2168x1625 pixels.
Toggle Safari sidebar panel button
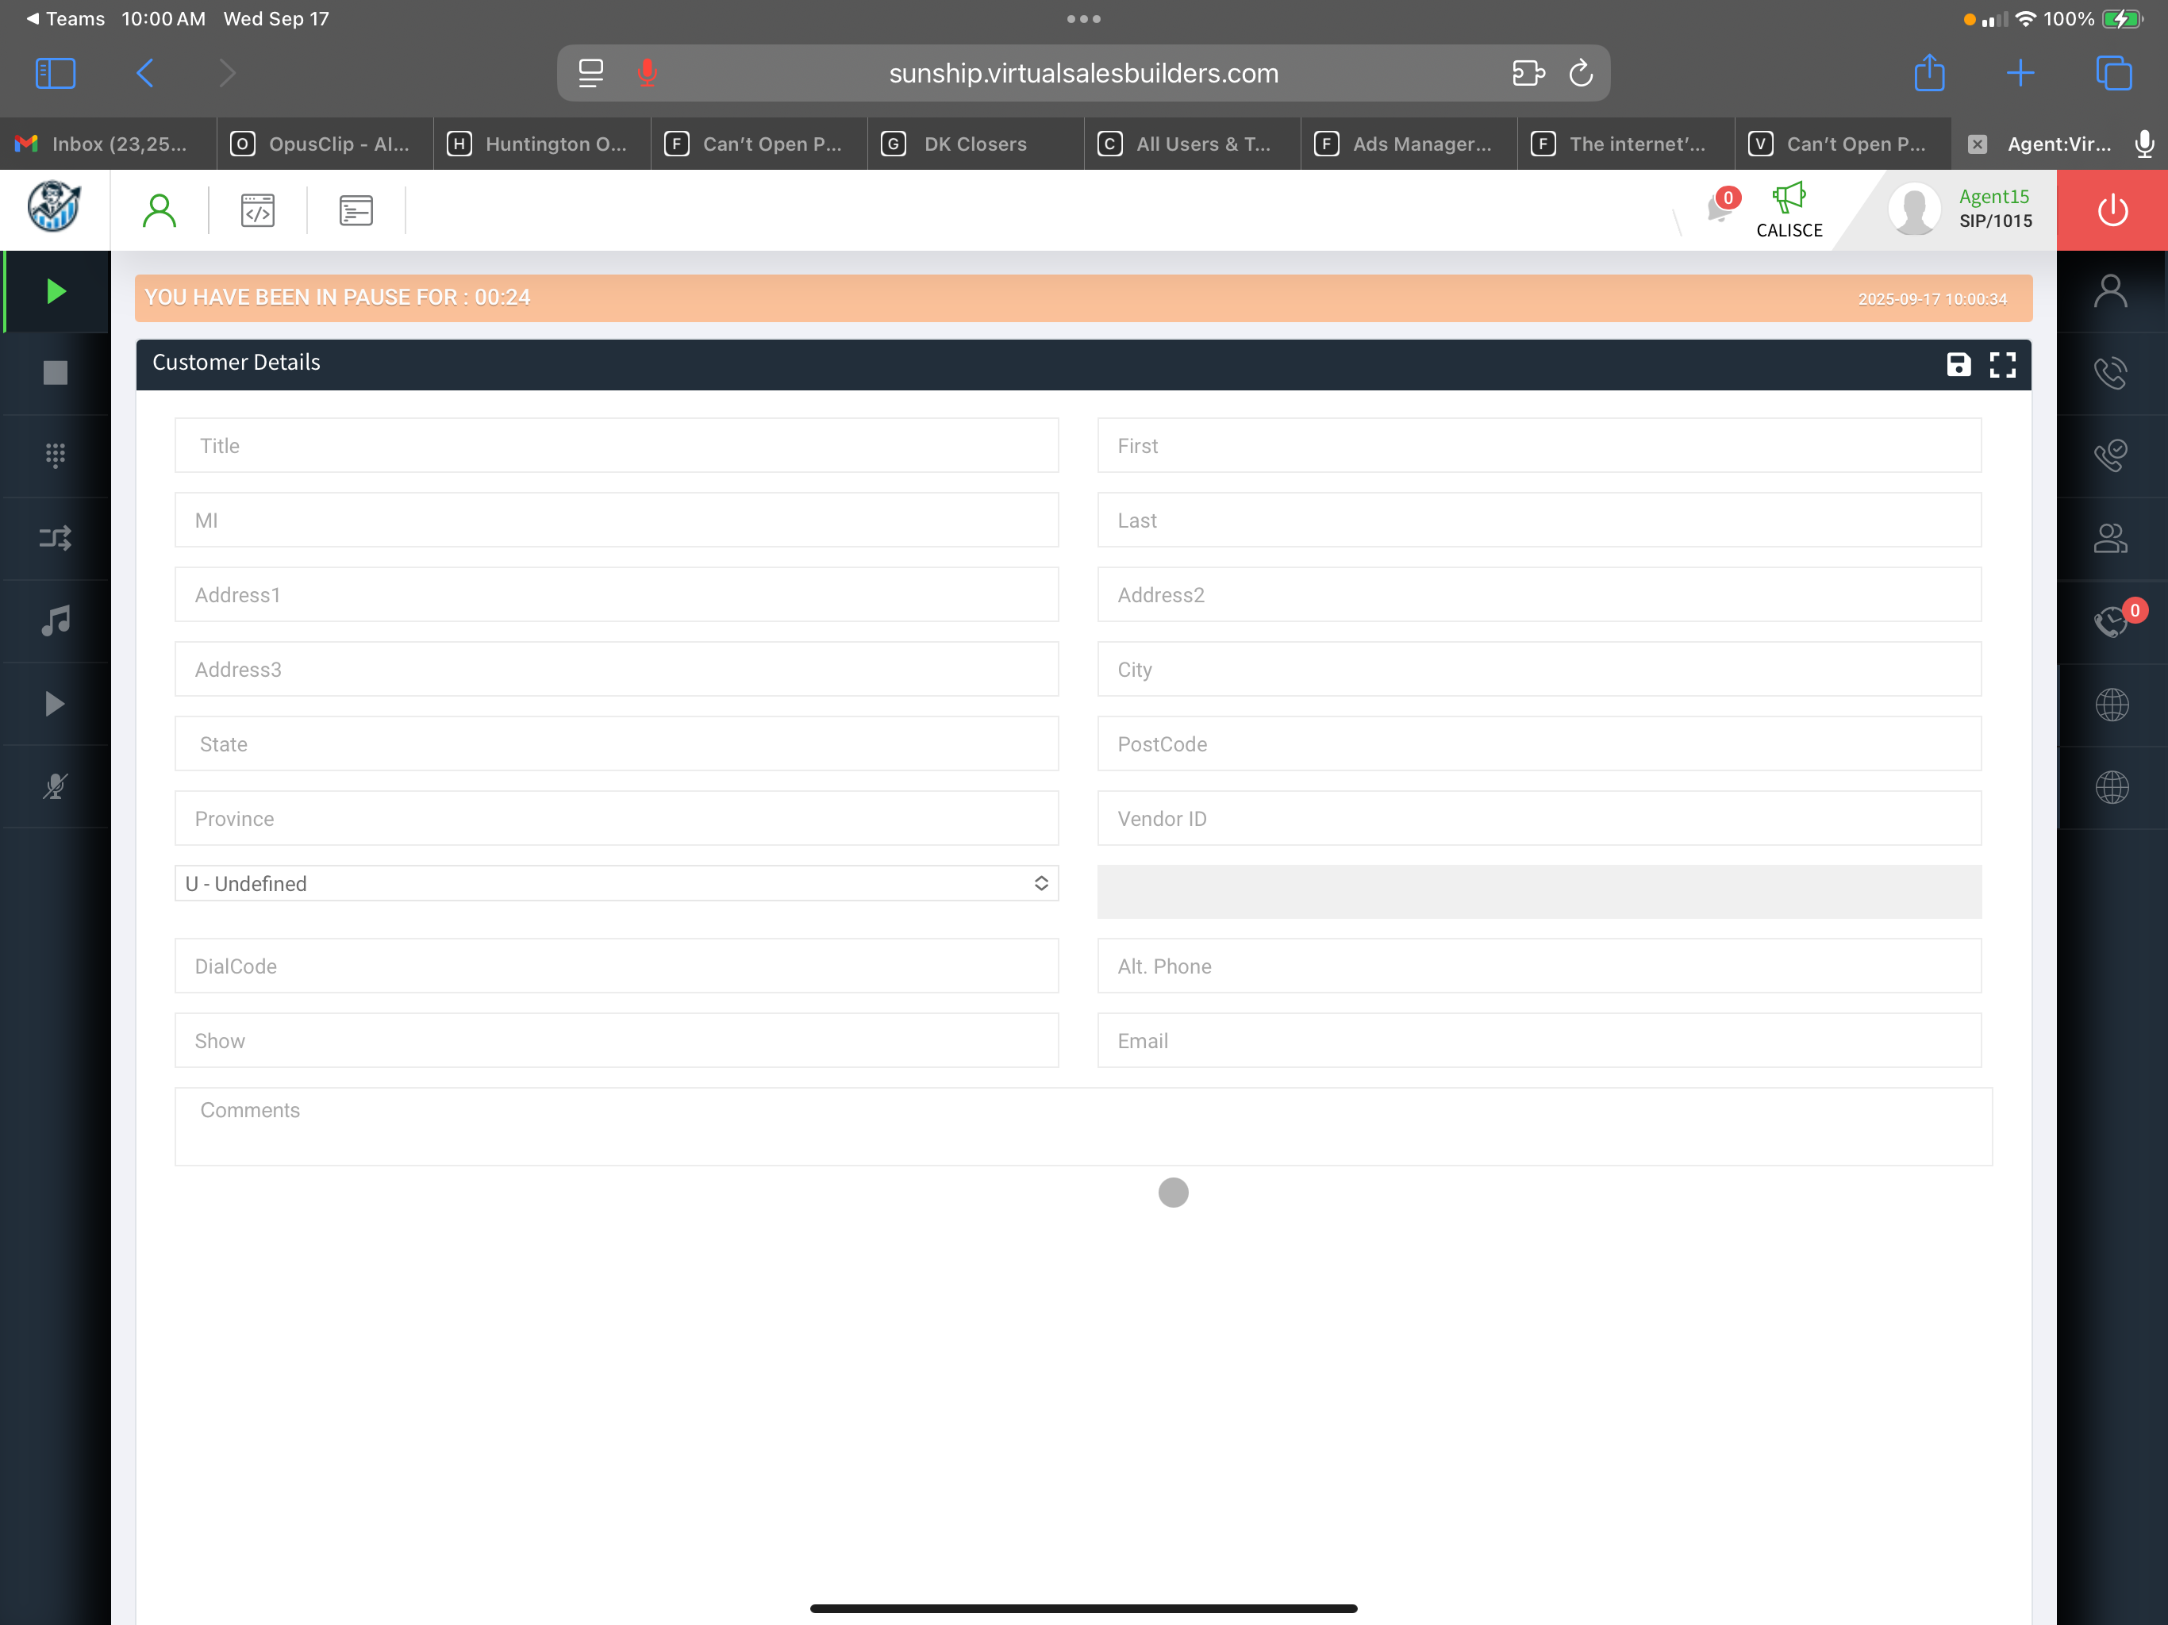pyautogui.click(x=55, y=74)
